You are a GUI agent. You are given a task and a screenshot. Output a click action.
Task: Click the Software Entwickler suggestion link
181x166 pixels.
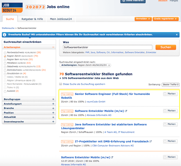click(135, 52)
